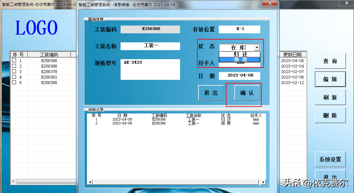This screenshot has height=193, width=354.
Task: Tick checkbox for row 3 K256378
Action: (x=14, y=71)
